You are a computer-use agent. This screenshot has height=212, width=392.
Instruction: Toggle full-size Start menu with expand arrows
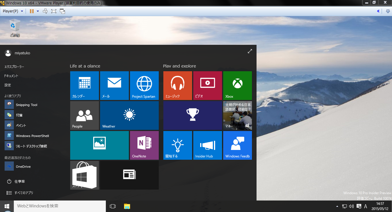(250, 51)
